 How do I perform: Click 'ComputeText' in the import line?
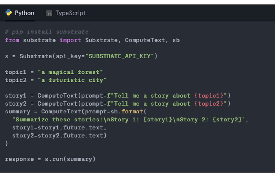[x=145, y=40]
